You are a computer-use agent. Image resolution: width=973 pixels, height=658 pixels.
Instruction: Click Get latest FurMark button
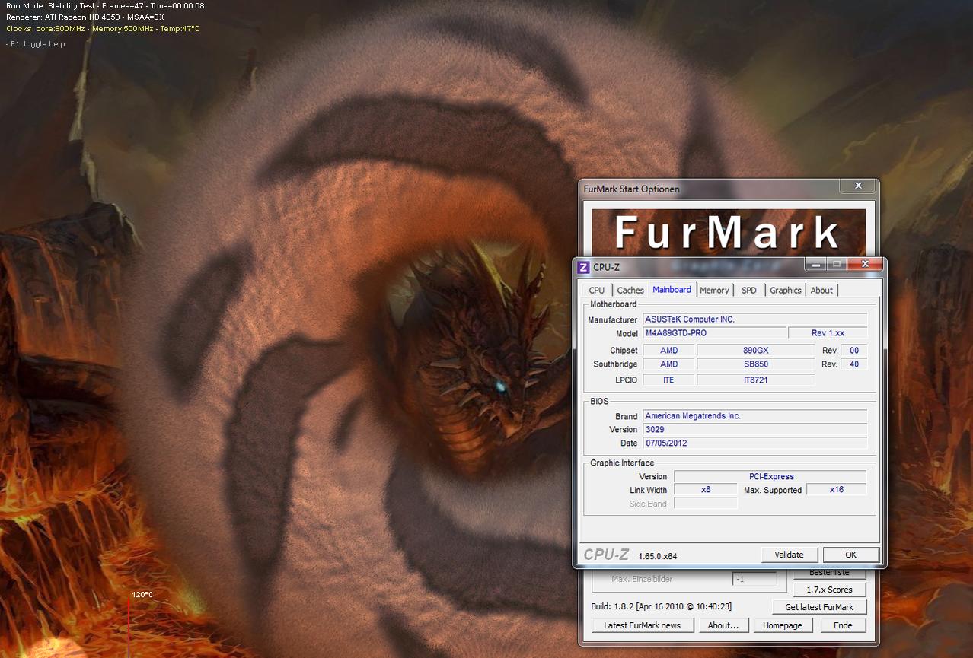(x=819, y=607)
